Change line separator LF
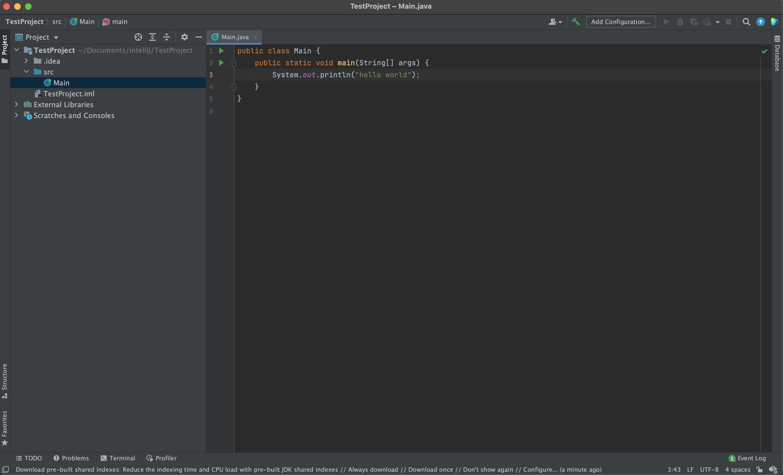783x475 pixels. [x=690, y=469]
